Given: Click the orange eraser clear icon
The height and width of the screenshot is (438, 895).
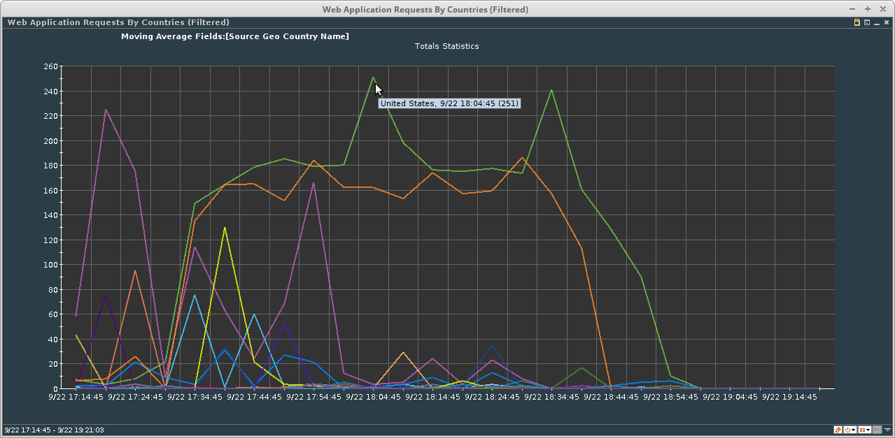Looking at the screenshot, I should click(838, 430).
